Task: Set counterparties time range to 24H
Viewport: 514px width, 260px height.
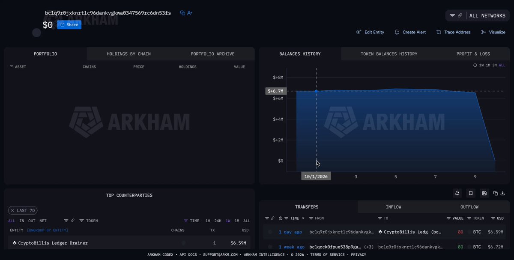Action: (x=218, y=221)
